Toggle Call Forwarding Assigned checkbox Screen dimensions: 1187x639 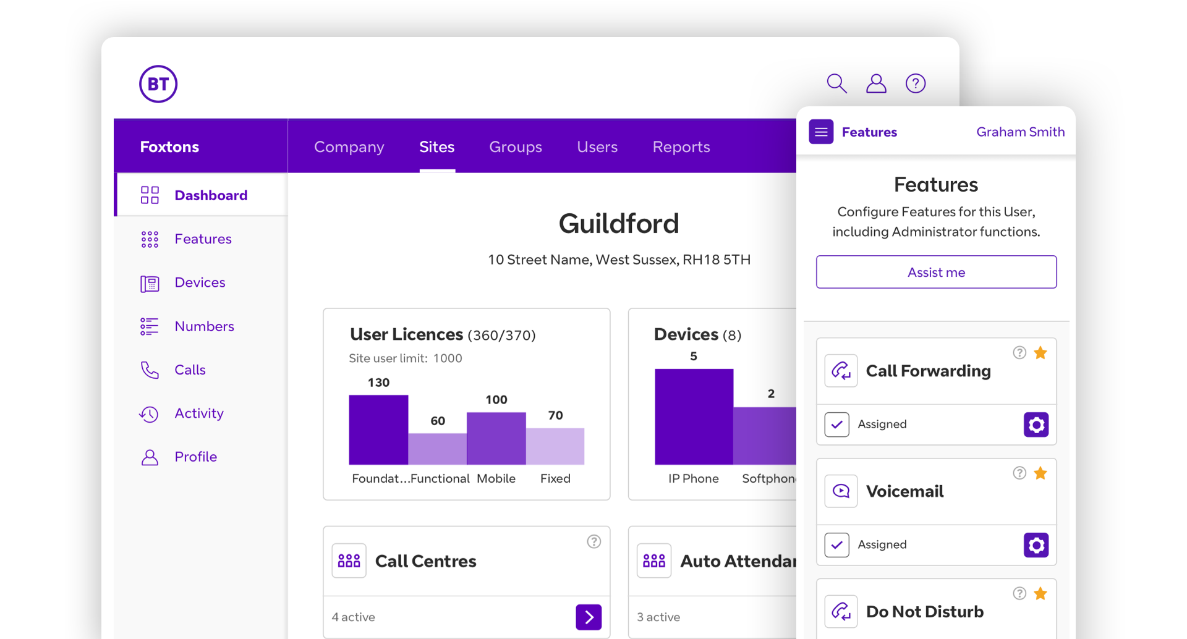click(x=836, y=425)
